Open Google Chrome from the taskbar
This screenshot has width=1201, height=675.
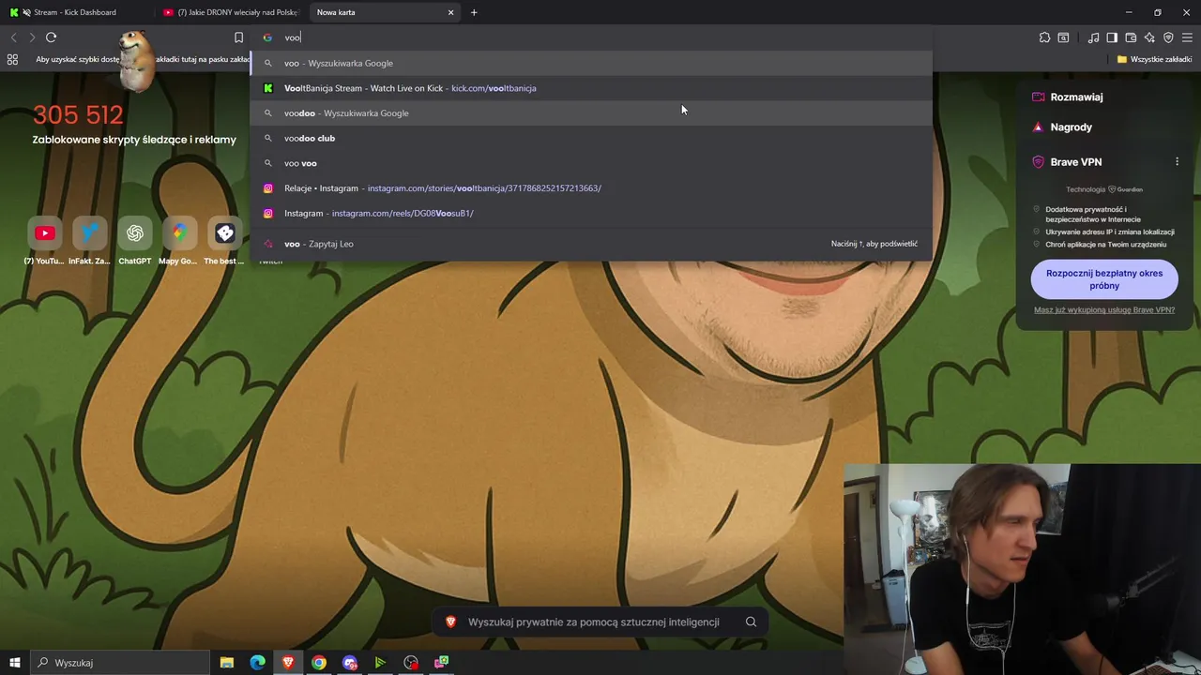point(319,663)
